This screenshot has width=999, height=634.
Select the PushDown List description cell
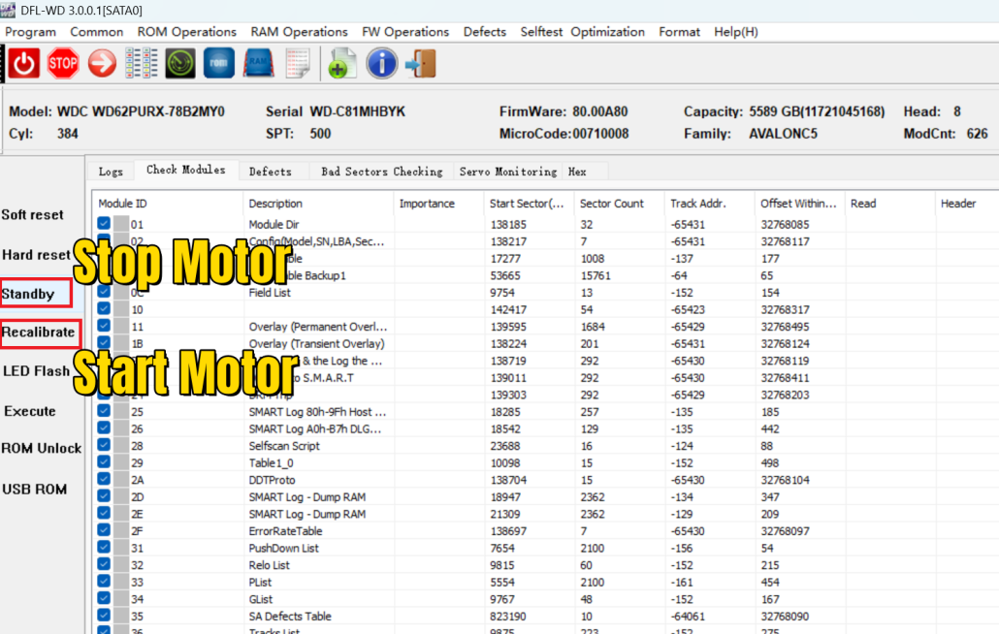point(283,548)
